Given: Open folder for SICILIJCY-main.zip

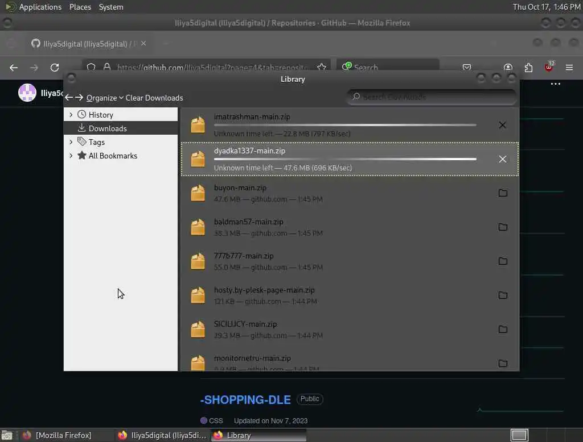Looking at the screenshot, I should [503, 330].
